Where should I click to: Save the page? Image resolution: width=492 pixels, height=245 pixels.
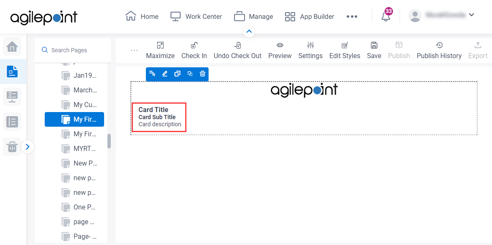(374, 51)
